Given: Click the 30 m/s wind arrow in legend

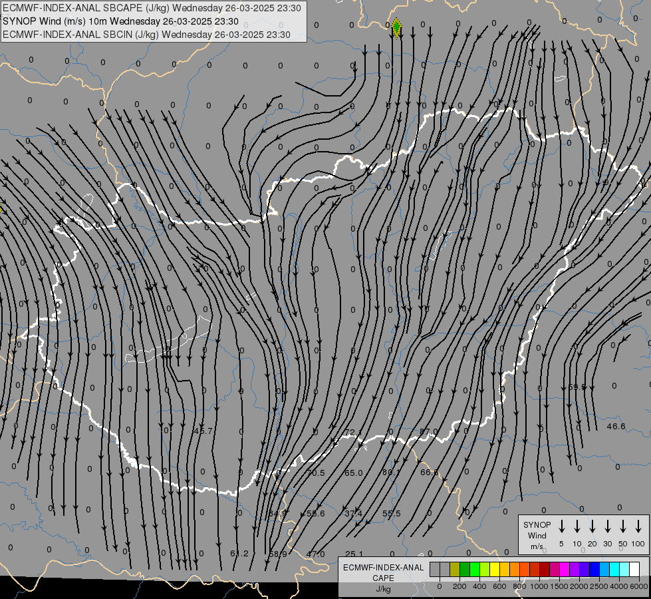Looking at the screenshot, I should tap(607, 526).
